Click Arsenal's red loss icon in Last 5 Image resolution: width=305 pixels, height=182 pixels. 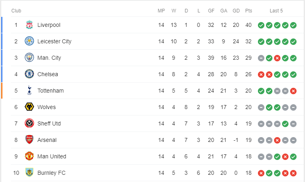pos(277,140)
